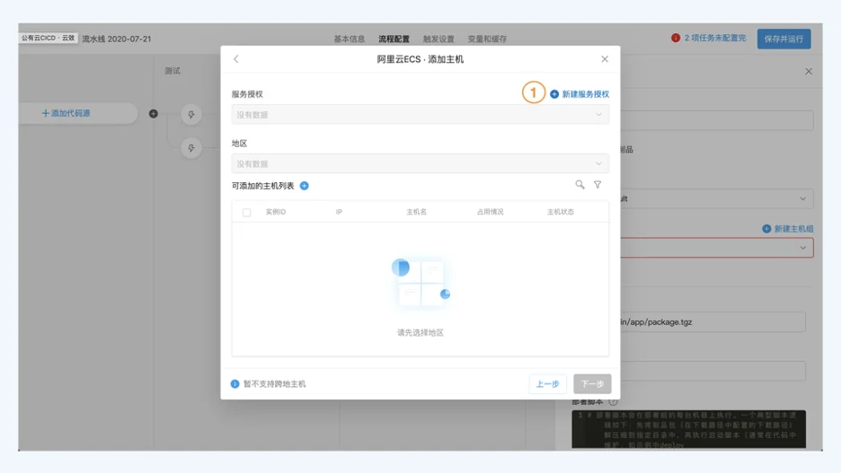The width and height of the screenshot is (841, 474).
Task: Click the 占用情况 column header
Action: point(491,212)
